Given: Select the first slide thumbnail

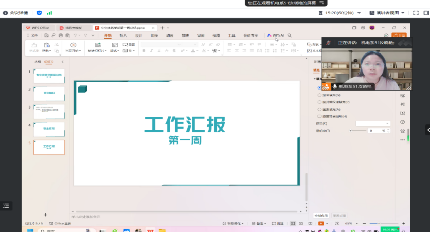Looking at the screenshot, I should [49, 76].
